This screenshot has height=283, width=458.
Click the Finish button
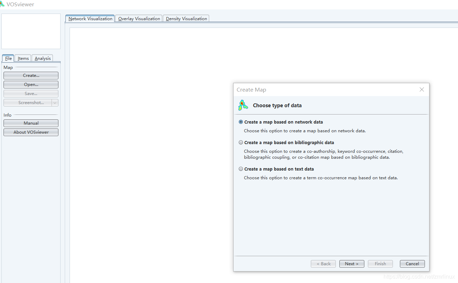pyautogui.click(x=380, y=264)
